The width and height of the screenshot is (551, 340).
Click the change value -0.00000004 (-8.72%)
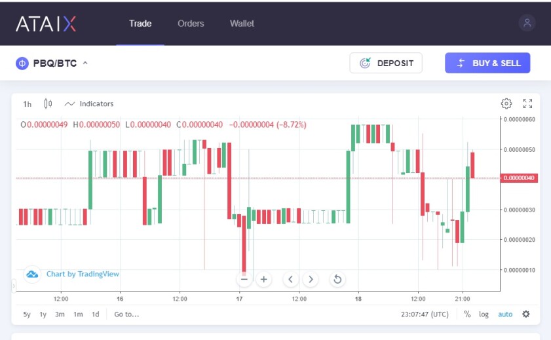(268, 124)
